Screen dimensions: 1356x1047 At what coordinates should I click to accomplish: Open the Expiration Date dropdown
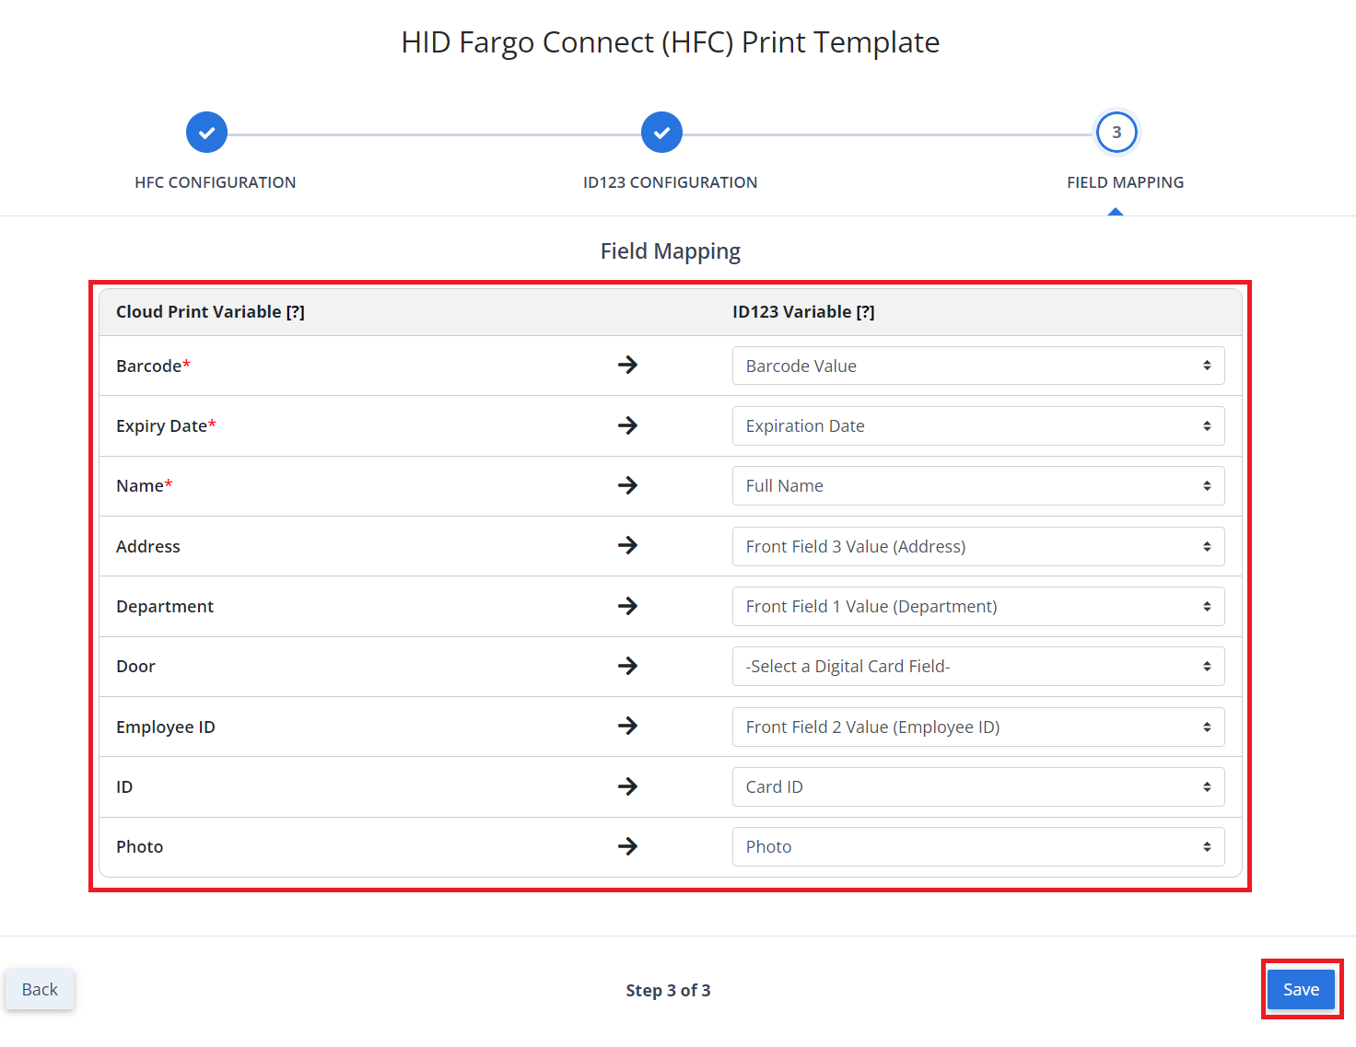tap(978, 425)
